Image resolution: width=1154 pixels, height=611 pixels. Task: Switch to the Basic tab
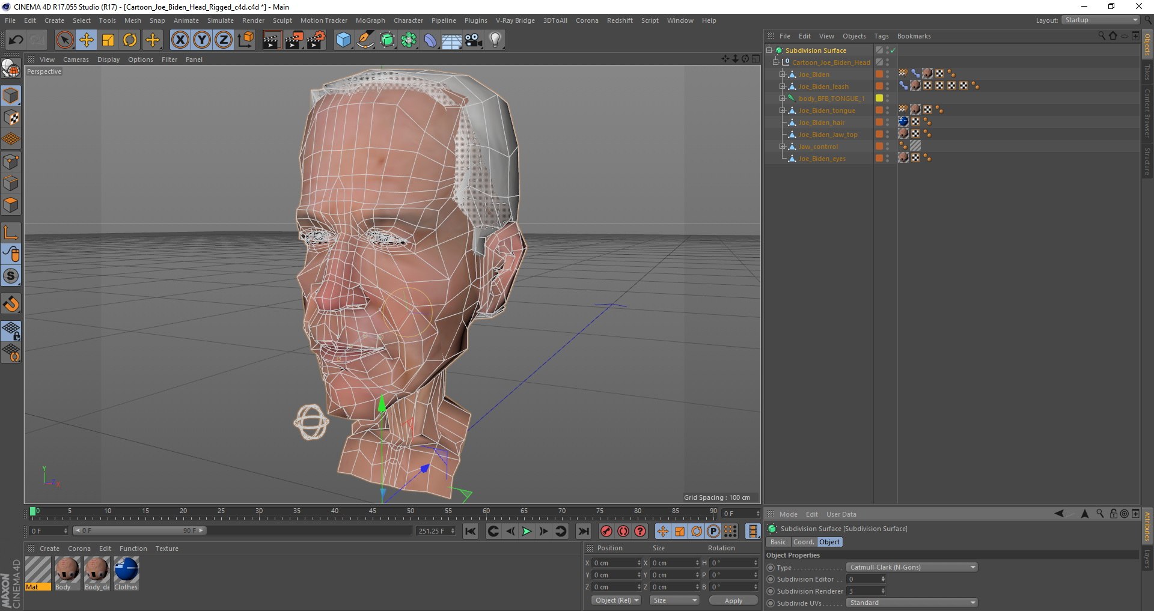778,542
